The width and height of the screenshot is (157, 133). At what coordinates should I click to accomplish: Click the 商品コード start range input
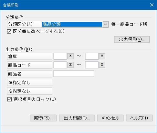(60, 65)
